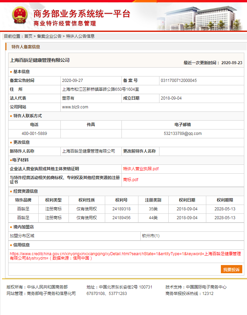This screenshot has width=247, height=315.
Task: Click the 商务部业务系统统一平台 header title
Action: coord(82,14)
